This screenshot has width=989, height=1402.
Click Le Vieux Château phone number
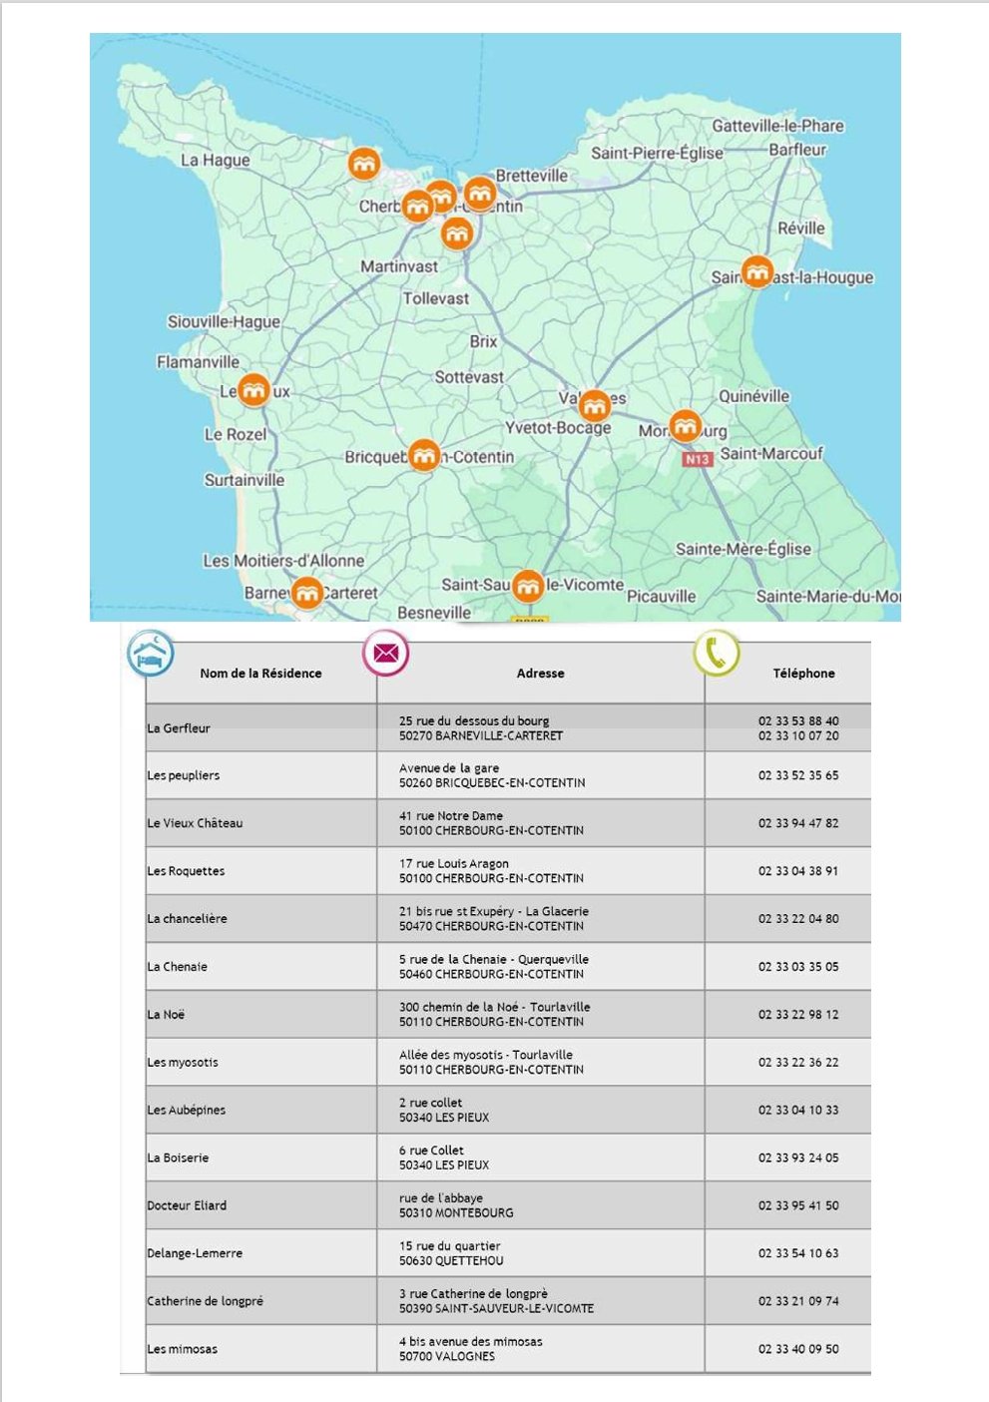pos(798,823)
